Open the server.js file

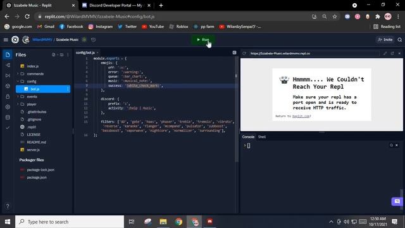pyautogui.click(x=33, y=149)
